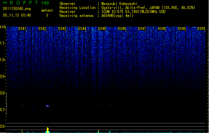Viewport: 209px width, 133px height.
Task: Click the 0.6 frequency axis label
Action: tap(3, 126)
